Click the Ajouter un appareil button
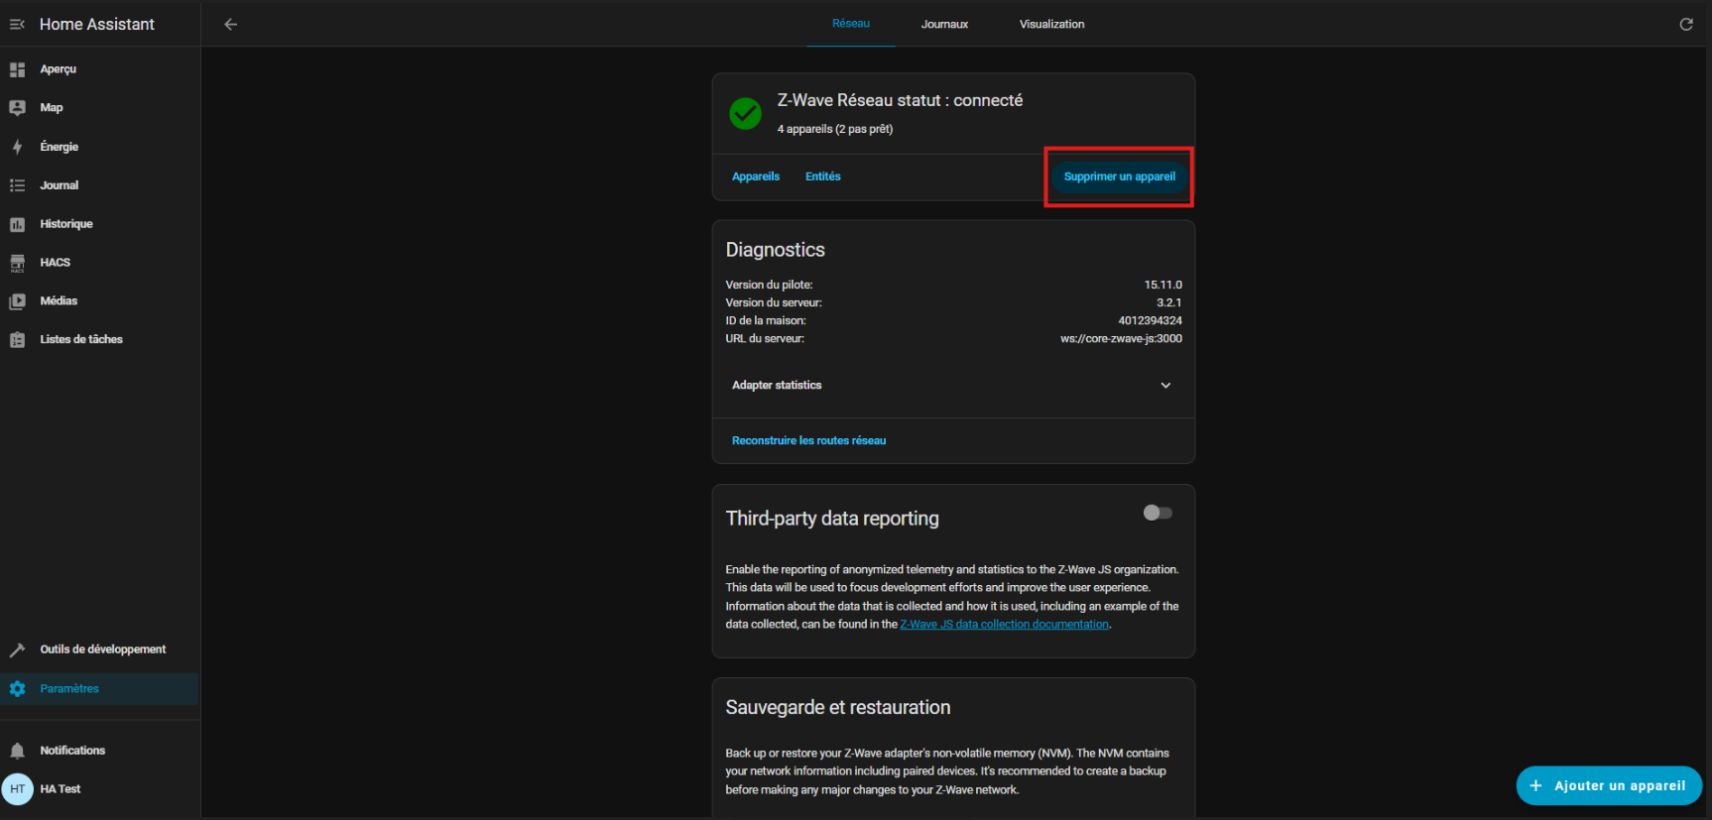 1608,785
